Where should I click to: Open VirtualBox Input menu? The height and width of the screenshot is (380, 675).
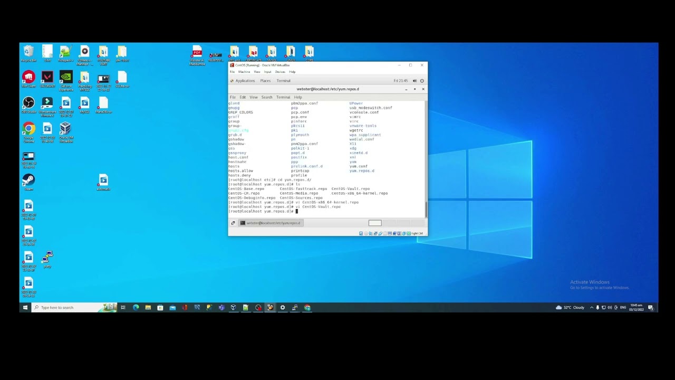[267, 72]
